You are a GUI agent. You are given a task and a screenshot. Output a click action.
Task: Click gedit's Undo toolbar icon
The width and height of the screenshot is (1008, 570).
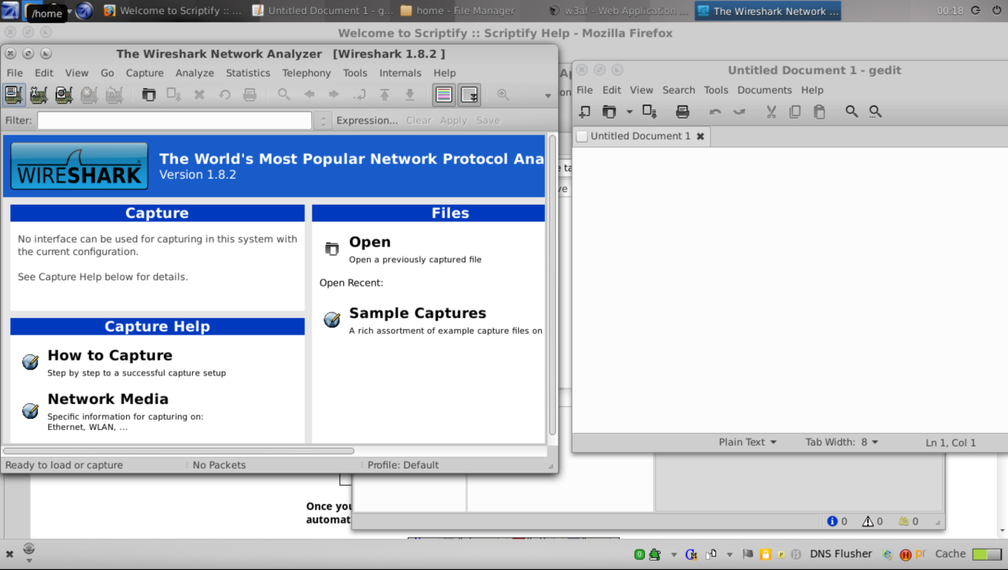(715, 112)
